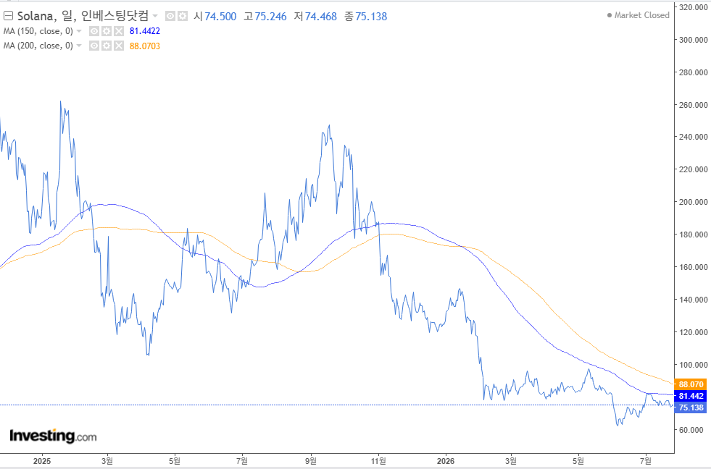Hide the MA 150 indicator with eye icon
The width and height of the screenshot is (711, 469).
coord(94,31)
